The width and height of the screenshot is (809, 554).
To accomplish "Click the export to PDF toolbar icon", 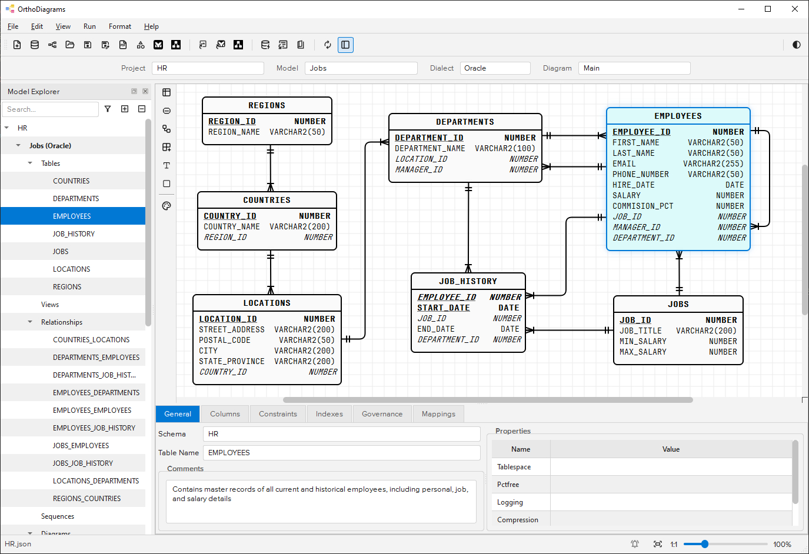I will tap(123, 45).
